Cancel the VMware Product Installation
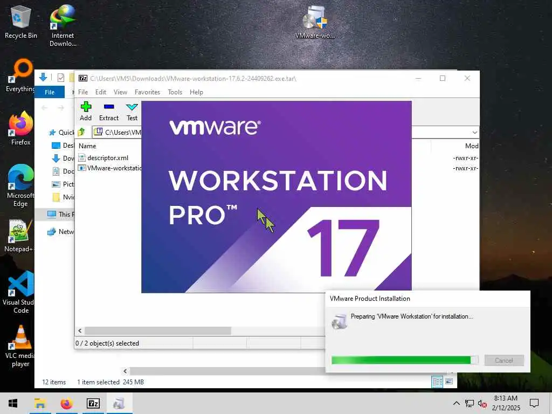The width and height of the screenshot is (552, 414). (x=504, y=360)
